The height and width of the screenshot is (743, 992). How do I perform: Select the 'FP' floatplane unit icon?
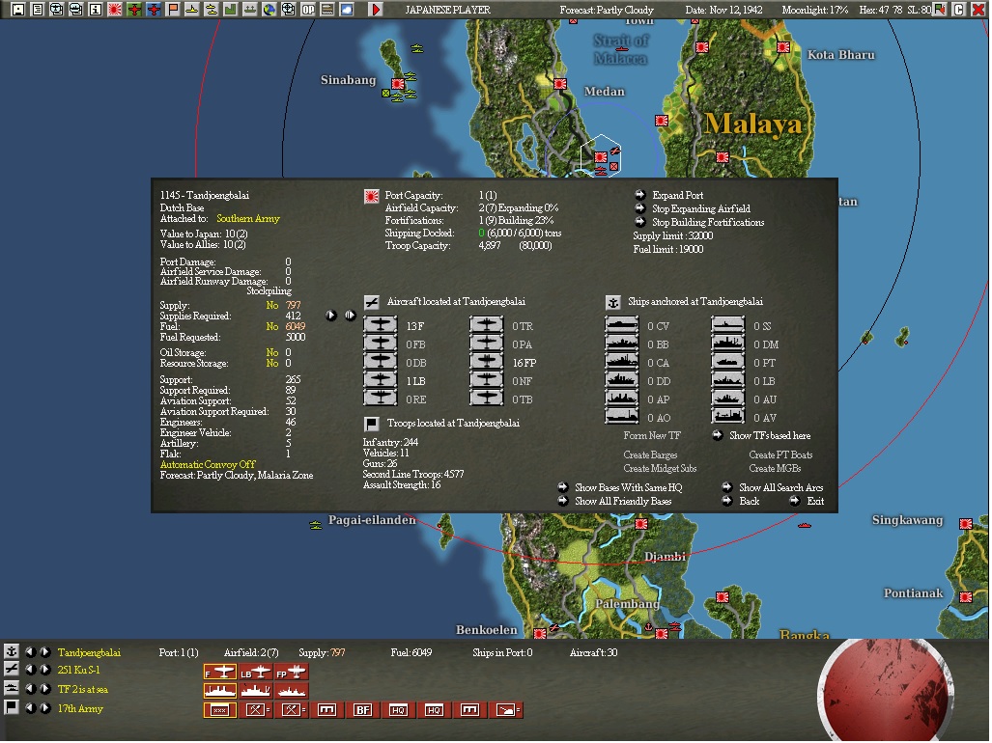coord(291,673)
